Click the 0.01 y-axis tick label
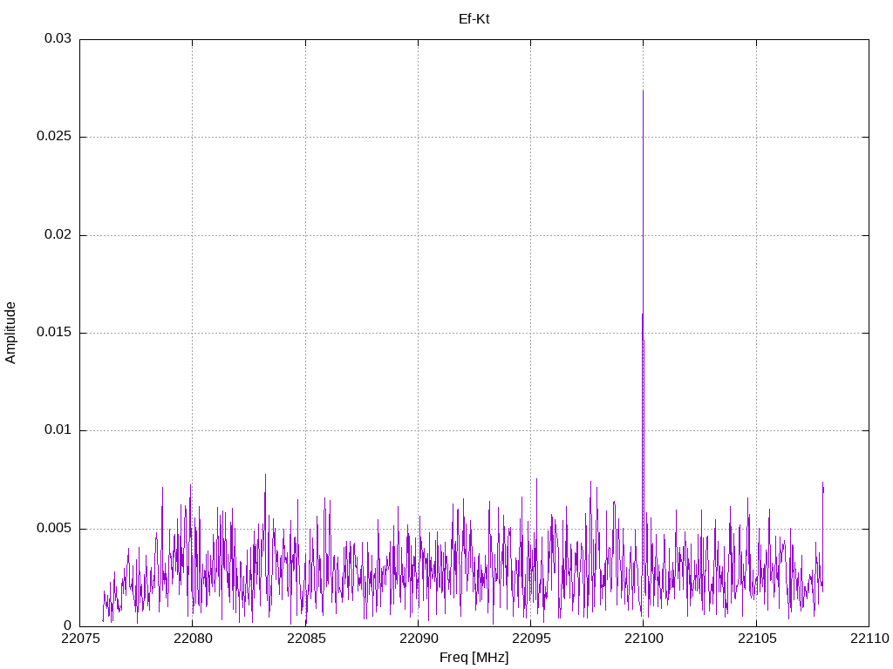The image size is (893, 669). (x=58, y=429)
